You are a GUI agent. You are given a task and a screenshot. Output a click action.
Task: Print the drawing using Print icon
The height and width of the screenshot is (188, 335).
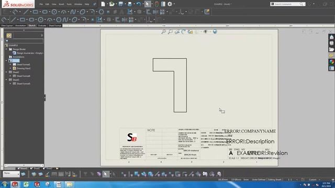[130, 4]
